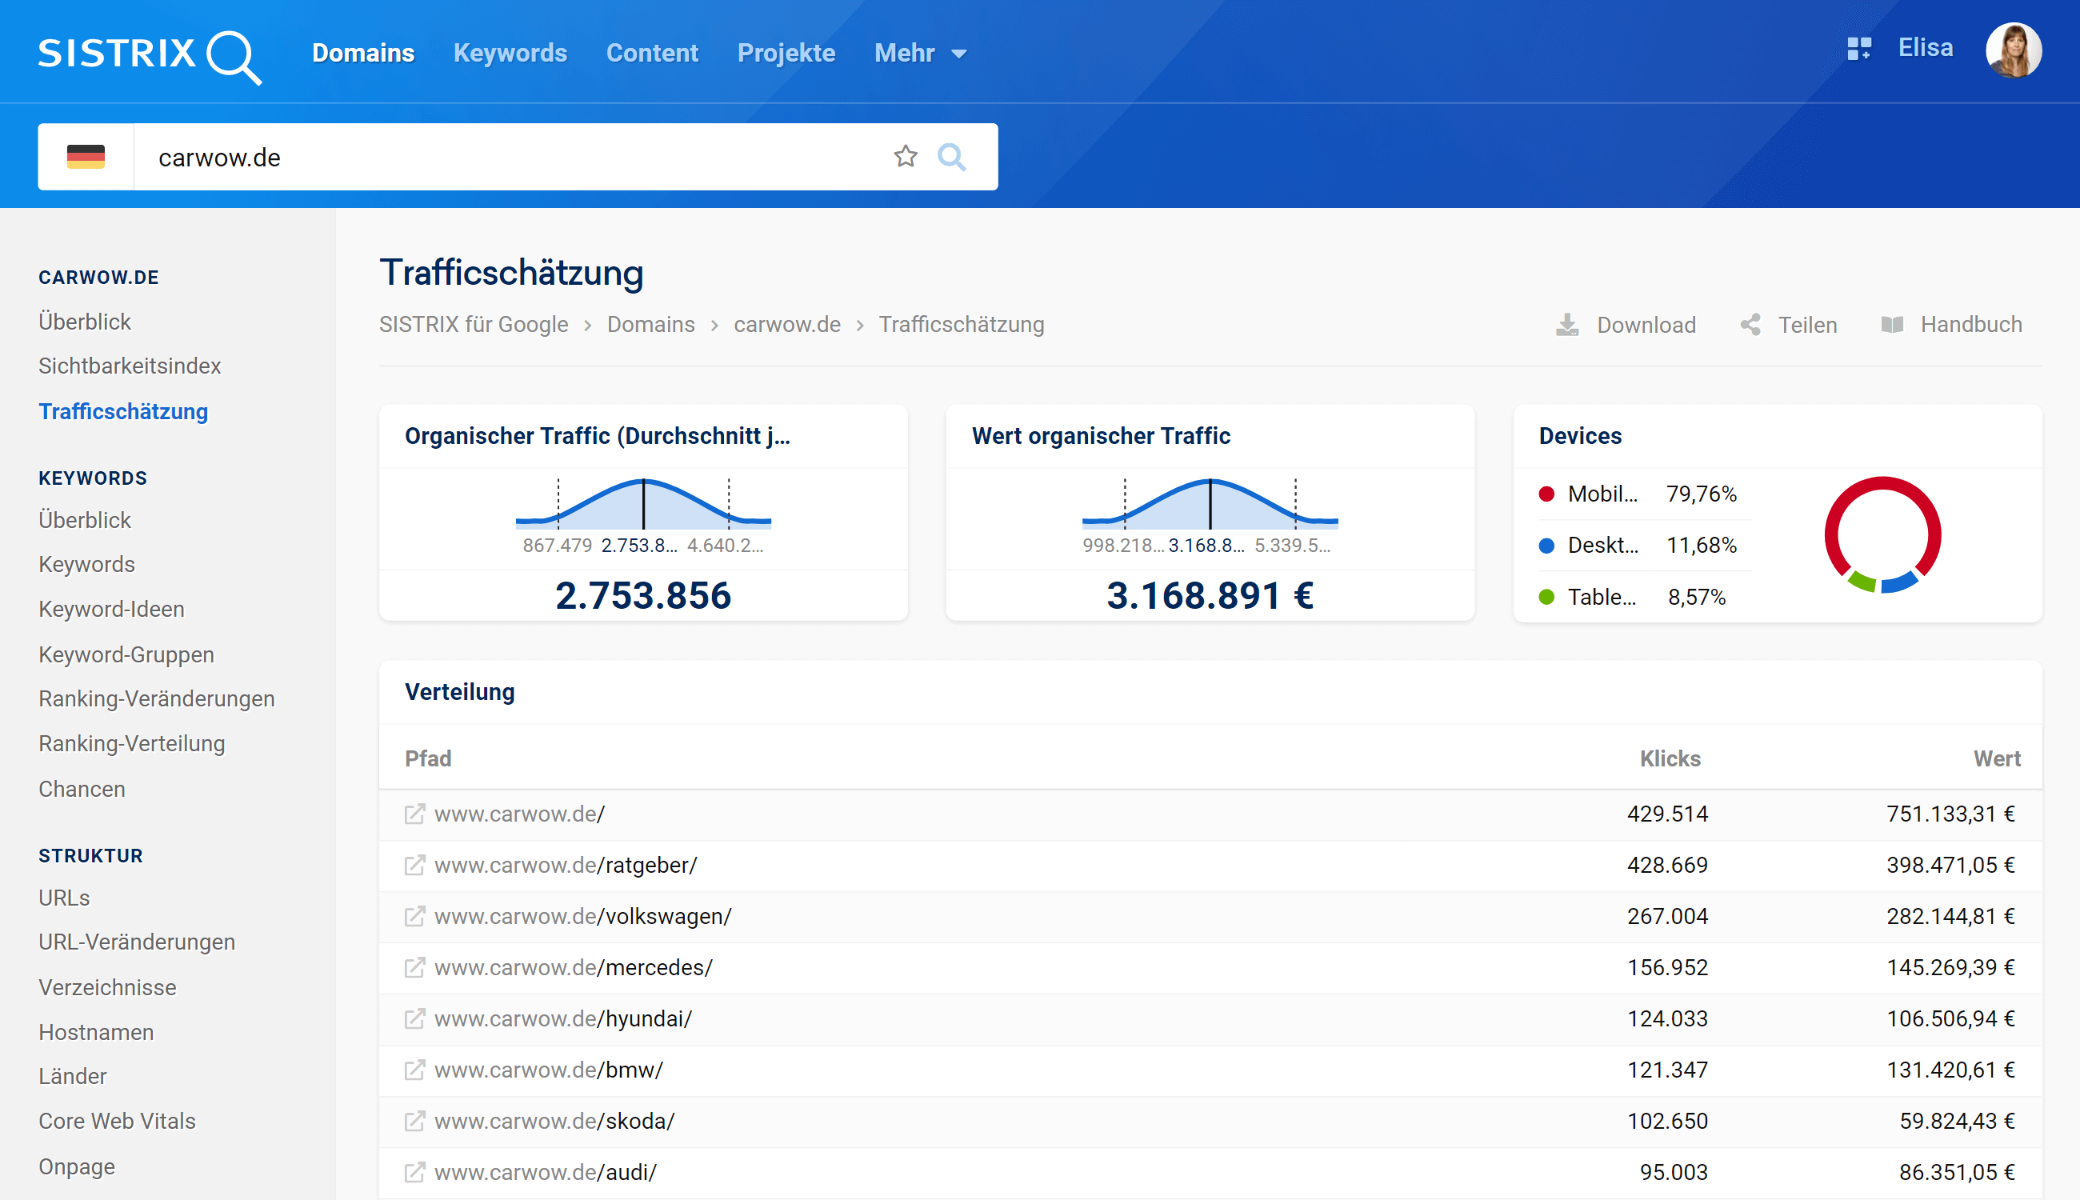Open Ranking-Veränderungen in sidebar
This screenshot has width=2080, height=1200.
click(x=157, y=698)
